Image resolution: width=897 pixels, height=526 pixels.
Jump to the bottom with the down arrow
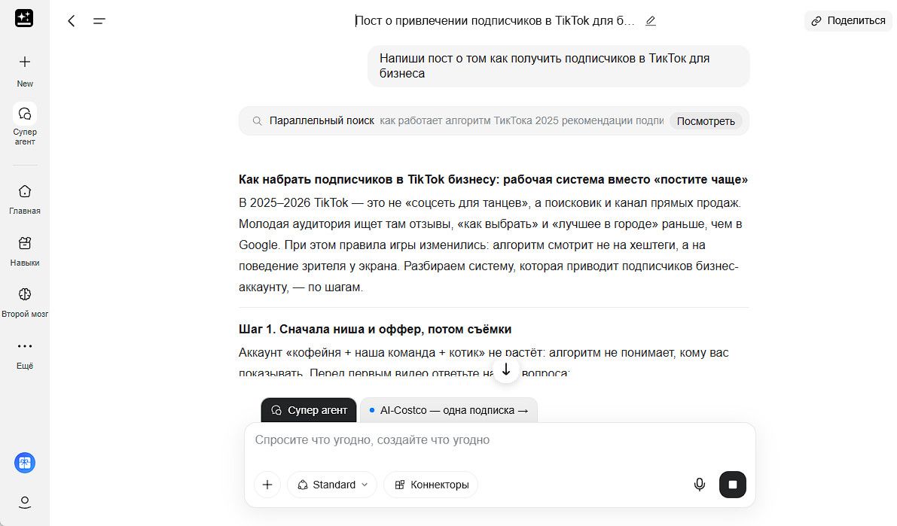[505, 369]
